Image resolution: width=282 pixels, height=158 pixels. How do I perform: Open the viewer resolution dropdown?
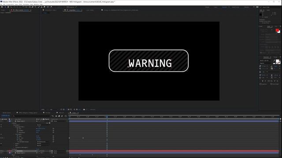54,109
